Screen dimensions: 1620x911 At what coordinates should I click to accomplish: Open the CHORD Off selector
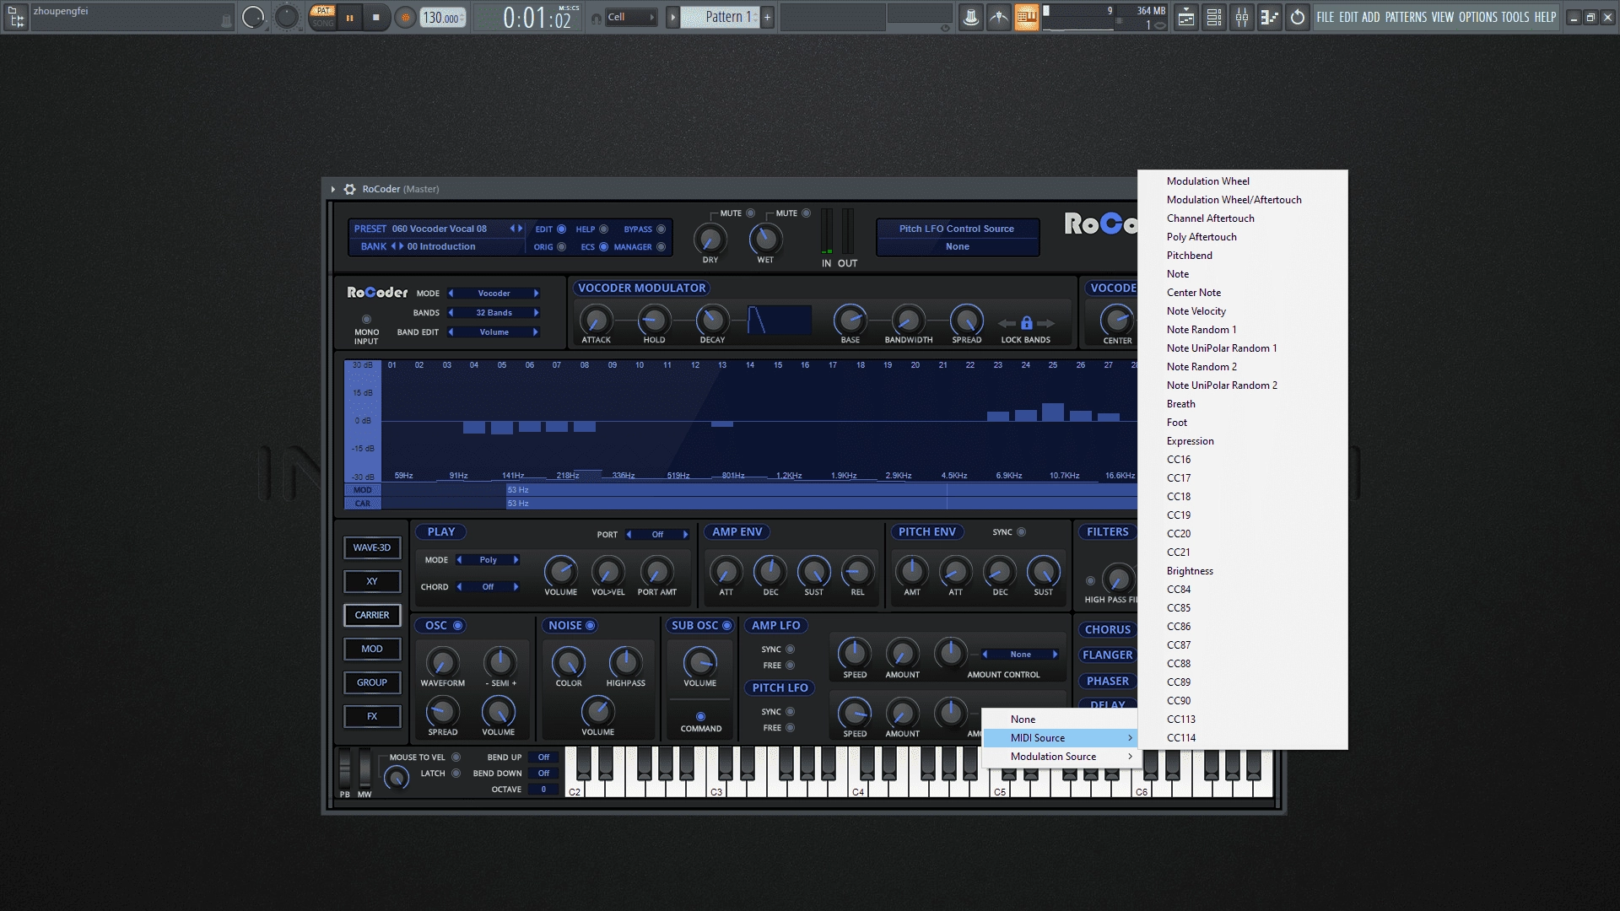pos(488,587)
